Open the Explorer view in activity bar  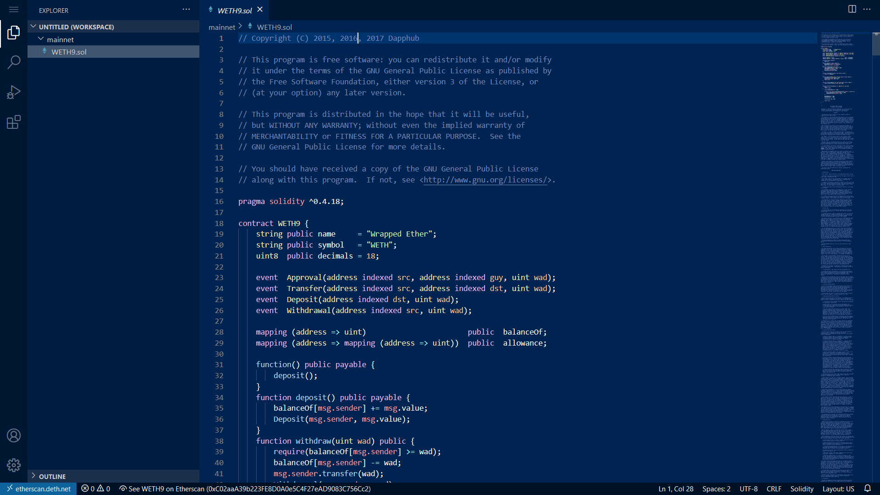click(14, 33)
